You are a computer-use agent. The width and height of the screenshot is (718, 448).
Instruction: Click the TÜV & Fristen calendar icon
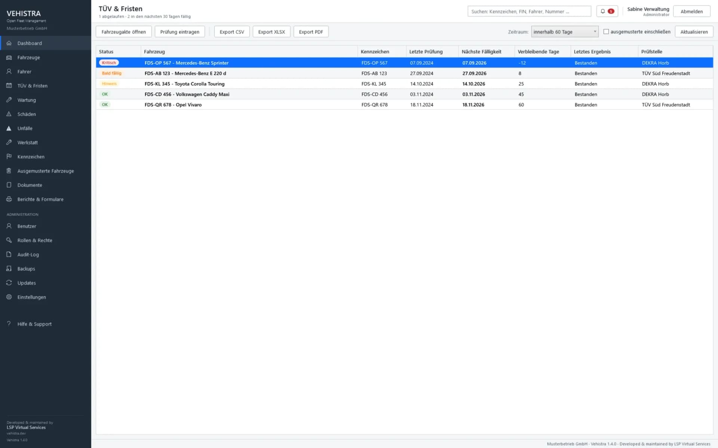click(x=9, y=86)
